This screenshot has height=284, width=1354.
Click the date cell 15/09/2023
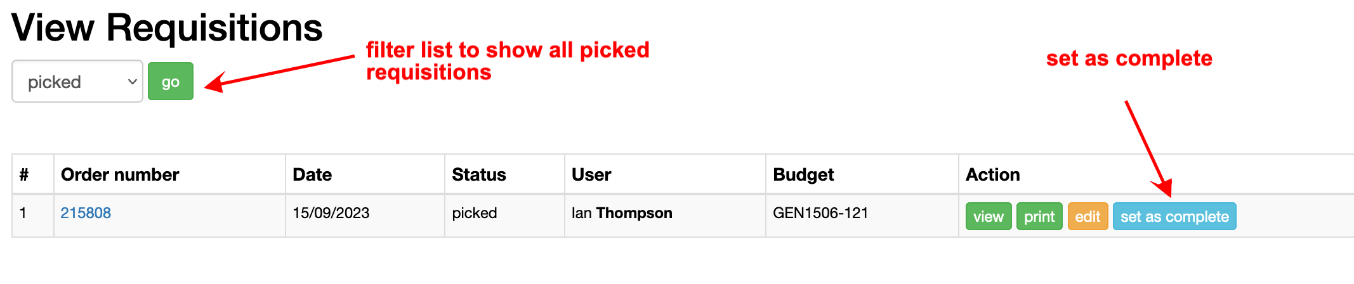331,213
